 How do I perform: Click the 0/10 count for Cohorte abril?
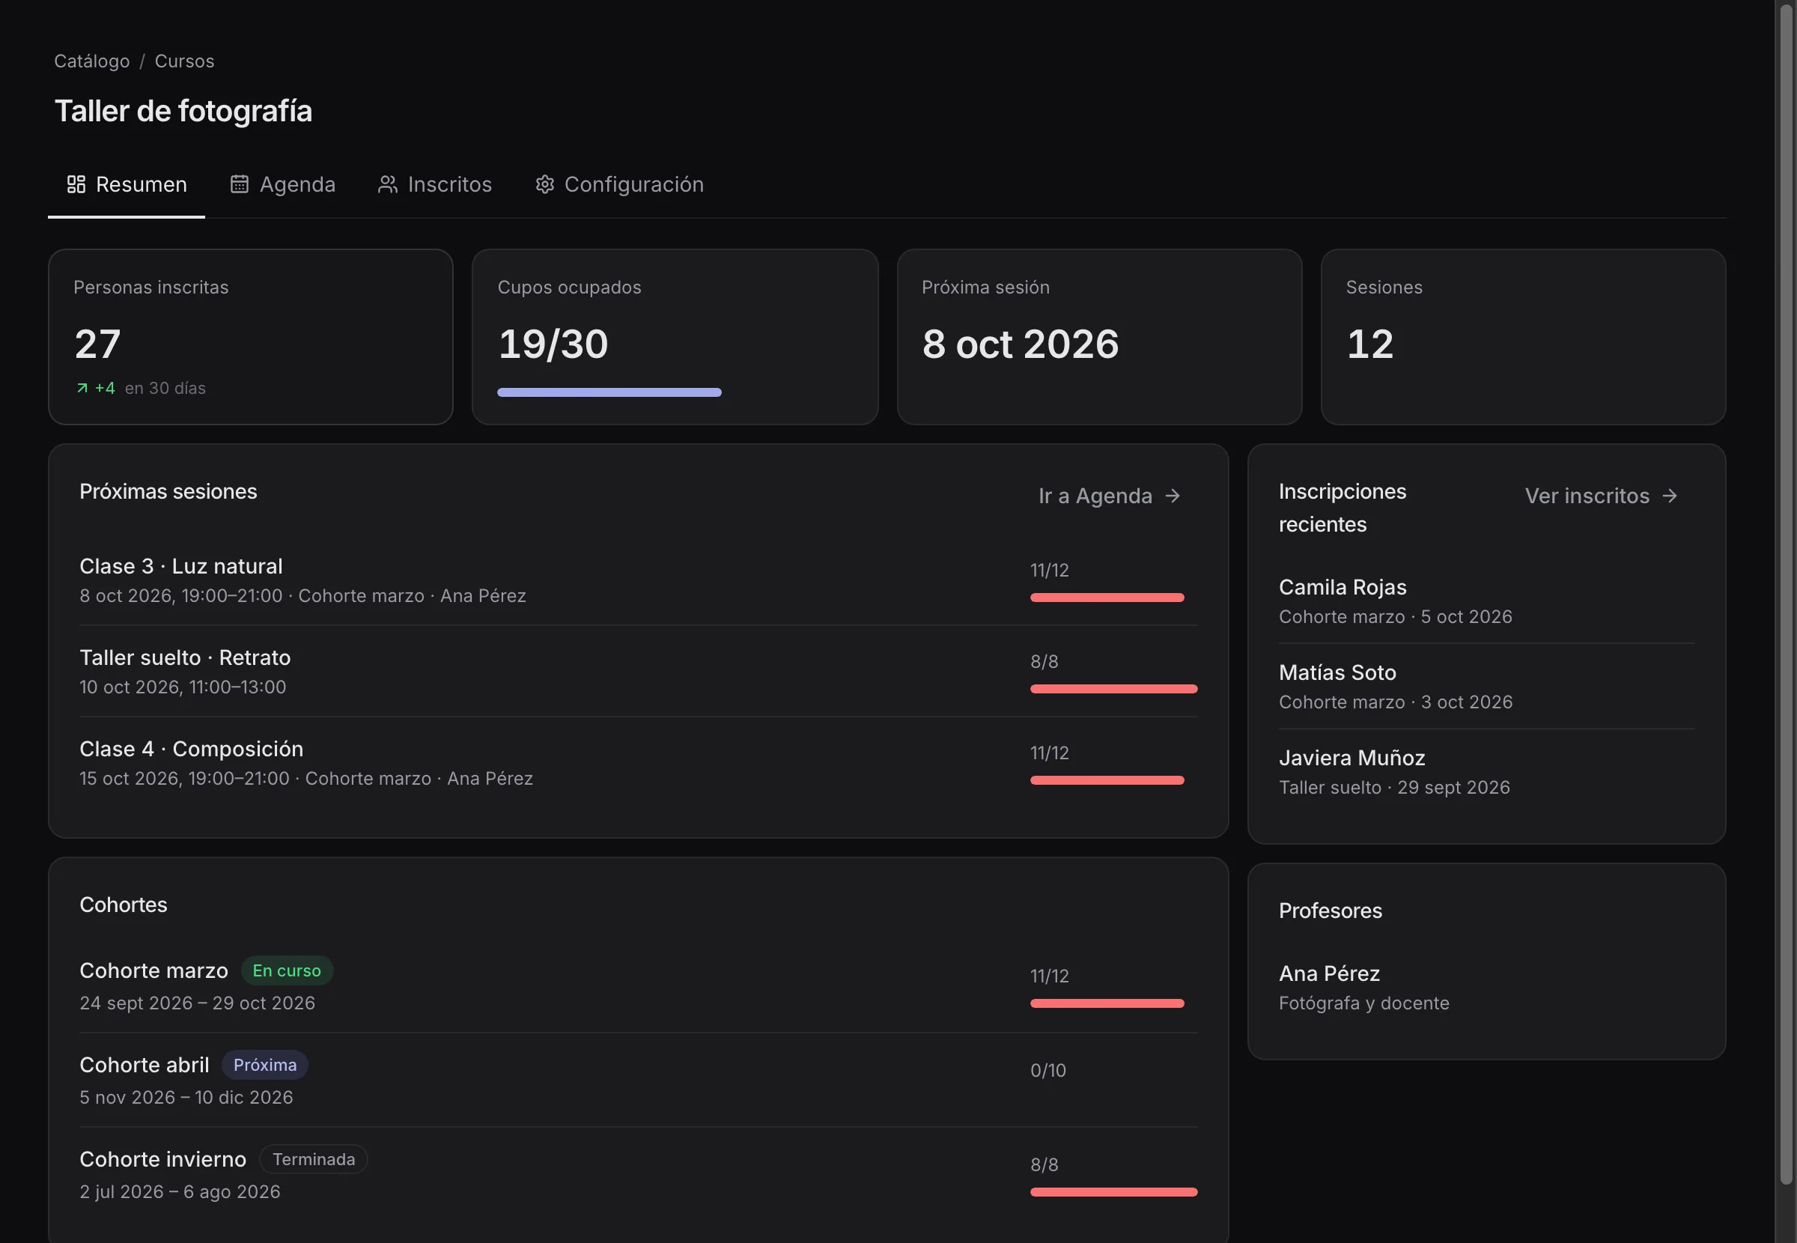coord(1049,1071)
